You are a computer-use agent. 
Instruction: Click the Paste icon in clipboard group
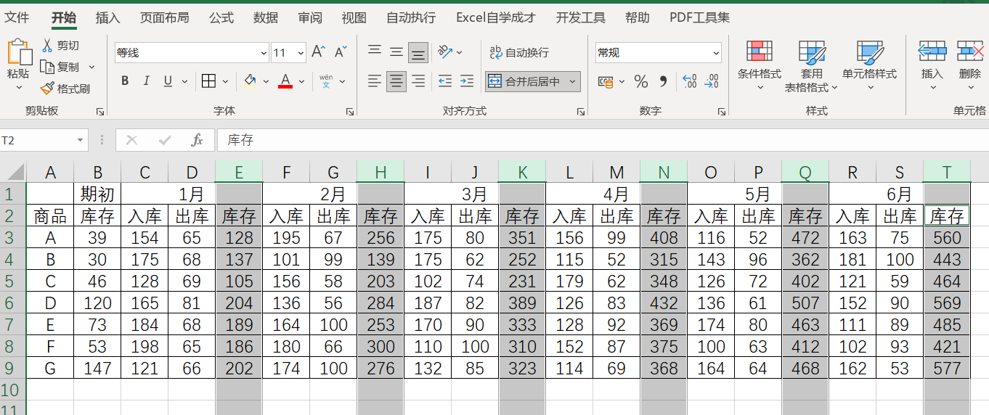(x=19, y=52)
